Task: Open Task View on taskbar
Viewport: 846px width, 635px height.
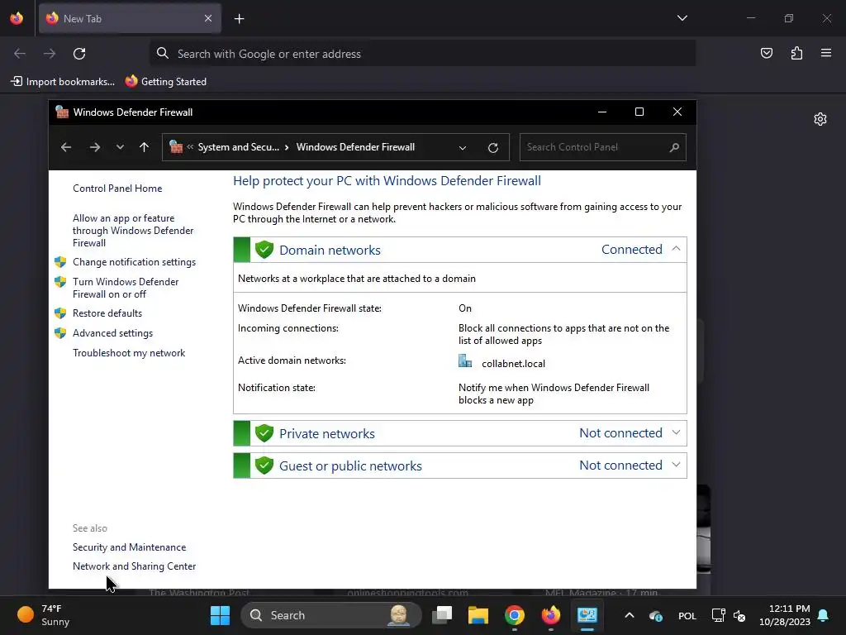Action: (x=443, y=615)
